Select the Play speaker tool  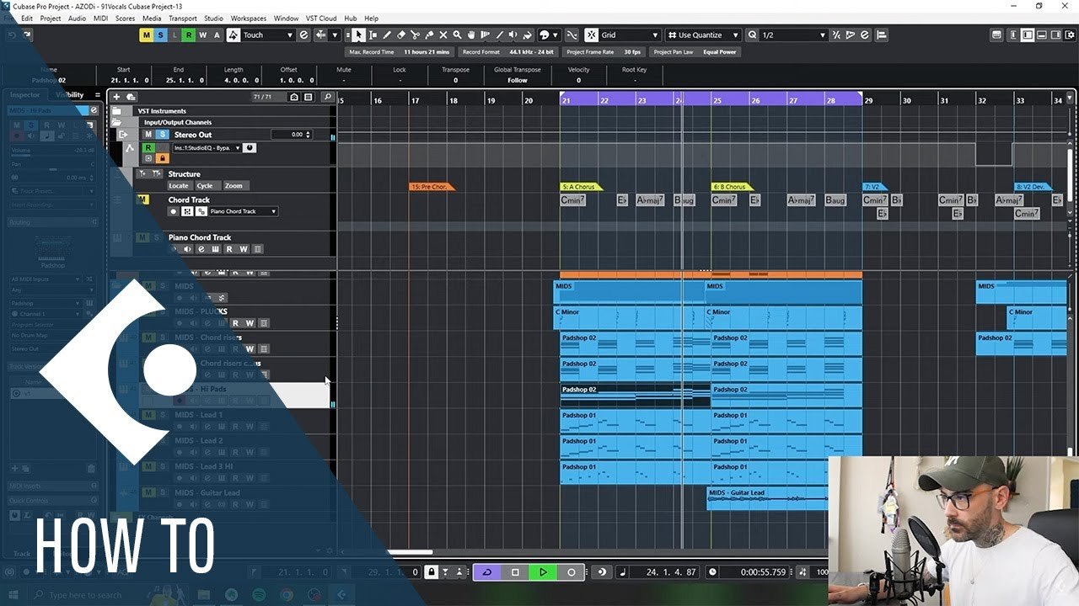pyautogui.click(x=513, y=35)
